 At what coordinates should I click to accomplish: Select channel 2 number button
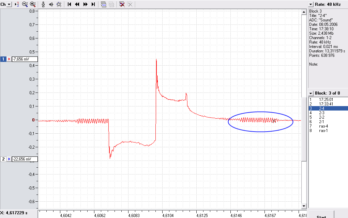[3, 159]
